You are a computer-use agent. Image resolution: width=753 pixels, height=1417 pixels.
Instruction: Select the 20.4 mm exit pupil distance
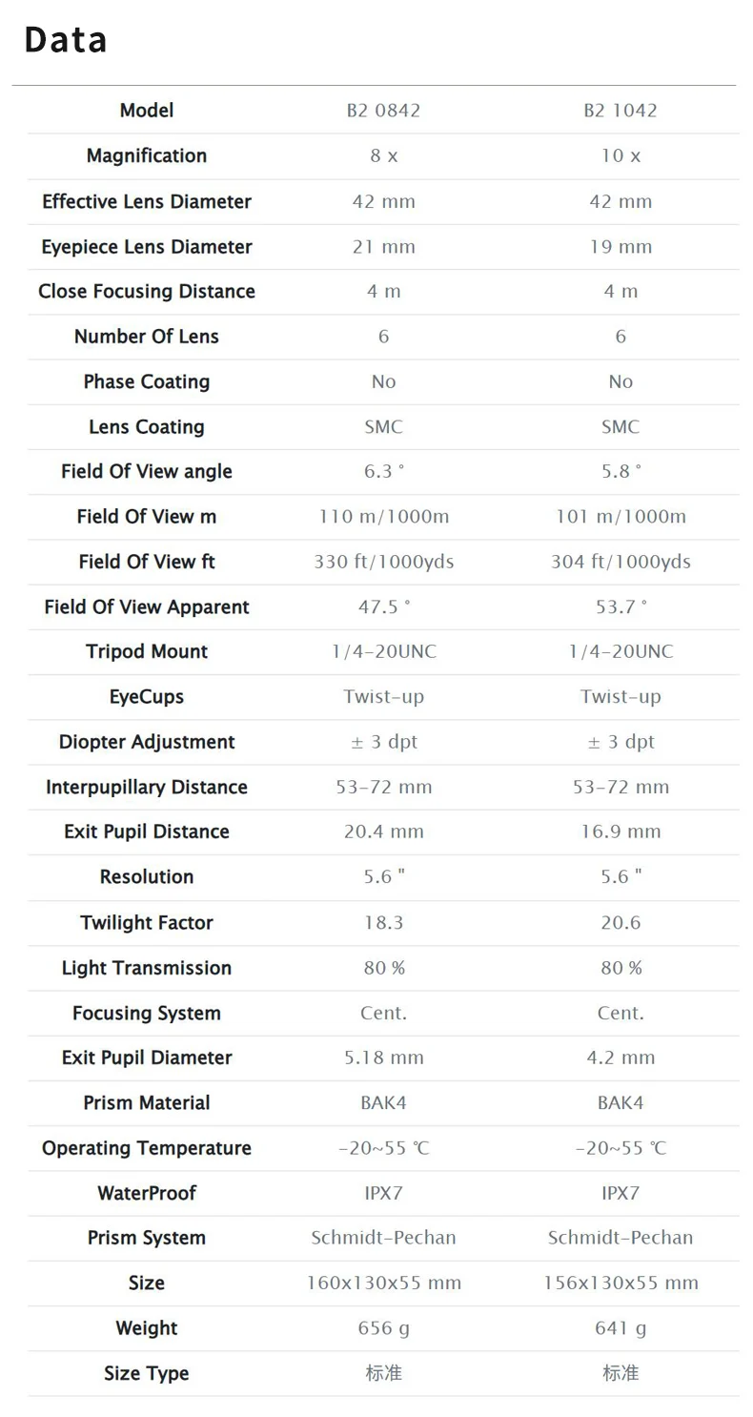[x=383, y=832]
